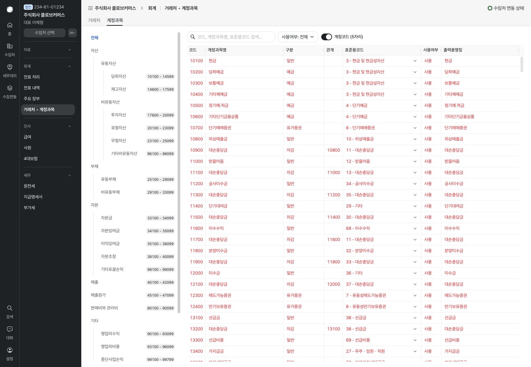
Task: Go to 홈 icon in left rail
Action: tap(10, 25)
